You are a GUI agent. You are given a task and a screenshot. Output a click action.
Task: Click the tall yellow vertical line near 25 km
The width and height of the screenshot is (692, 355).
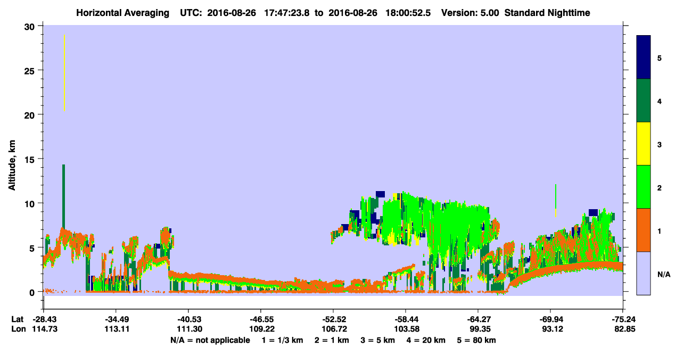[x=64, y=73]
